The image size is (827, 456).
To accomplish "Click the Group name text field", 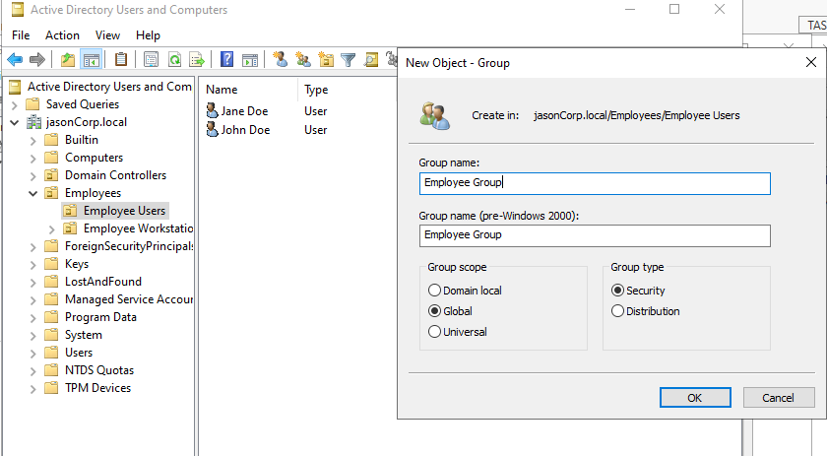I will (x=594, y=183).
